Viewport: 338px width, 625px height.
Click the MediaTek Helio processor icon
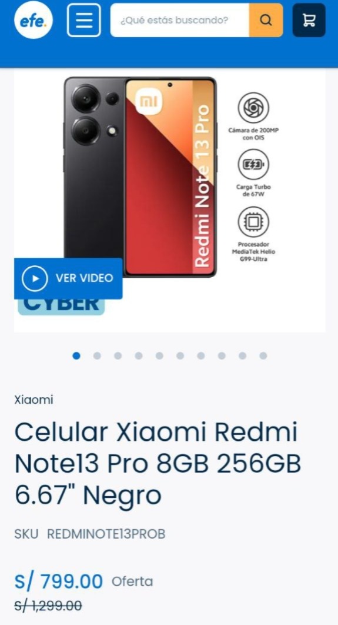coord(253,222)
